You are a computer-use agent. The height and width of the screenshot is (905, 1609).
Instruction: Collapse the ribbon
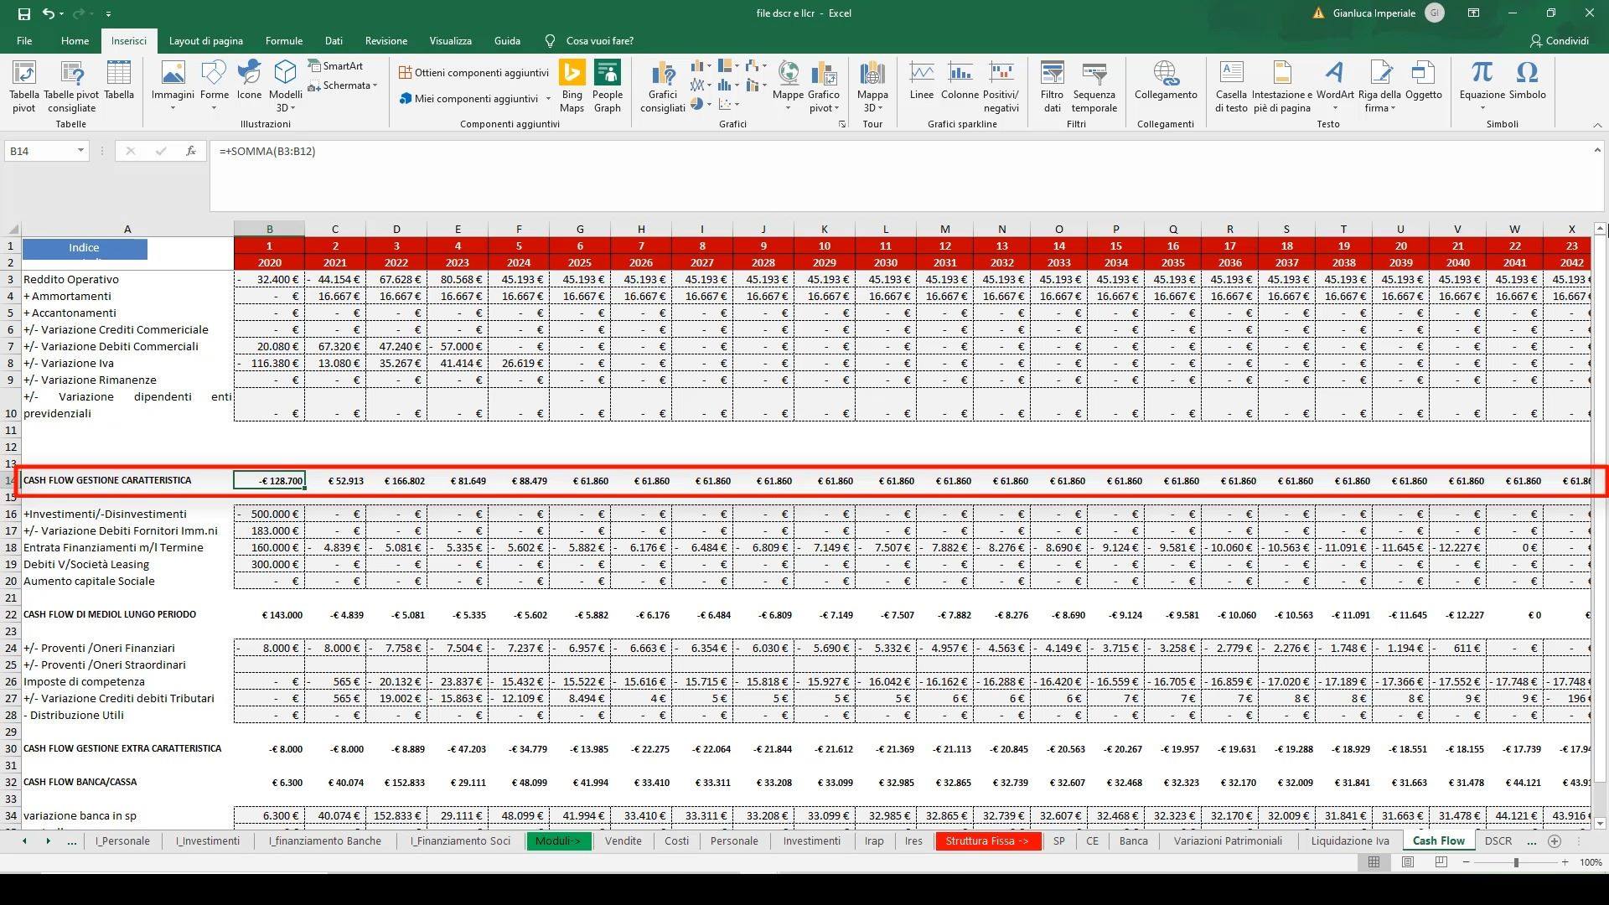pyautogui.click(x=1597, y=125)
